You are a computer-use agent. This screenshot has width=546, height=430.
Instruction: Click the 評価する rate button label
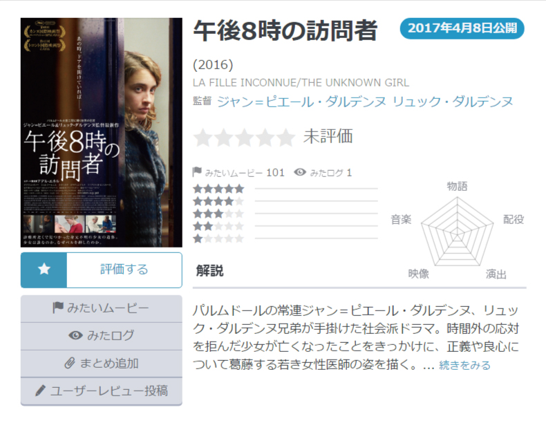tap(124, 270)
